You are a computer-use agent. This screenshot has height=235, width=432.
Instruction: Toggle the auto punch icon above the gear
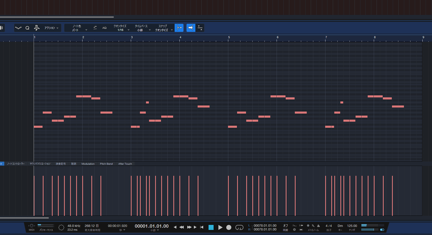click(294, 226)
